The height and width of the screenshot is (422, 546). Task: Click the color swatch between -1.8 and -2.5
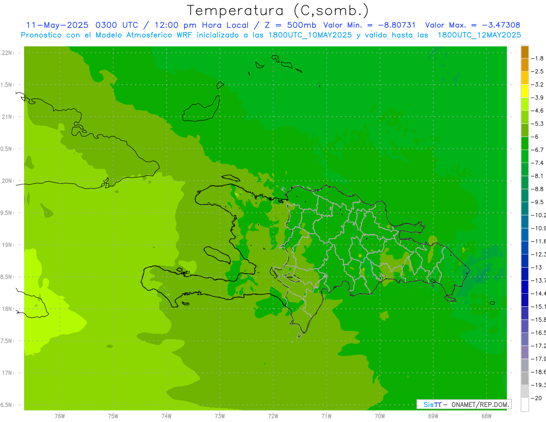(525, 65)
